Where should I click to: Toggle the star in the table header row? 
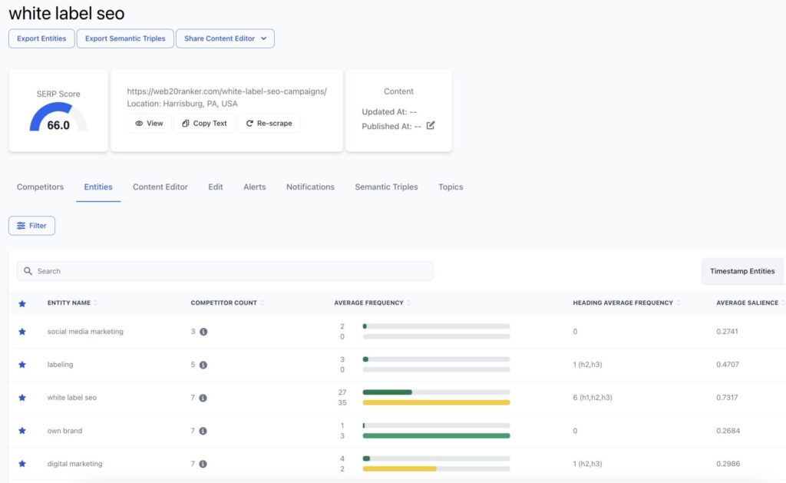click(x=21, y=303)
